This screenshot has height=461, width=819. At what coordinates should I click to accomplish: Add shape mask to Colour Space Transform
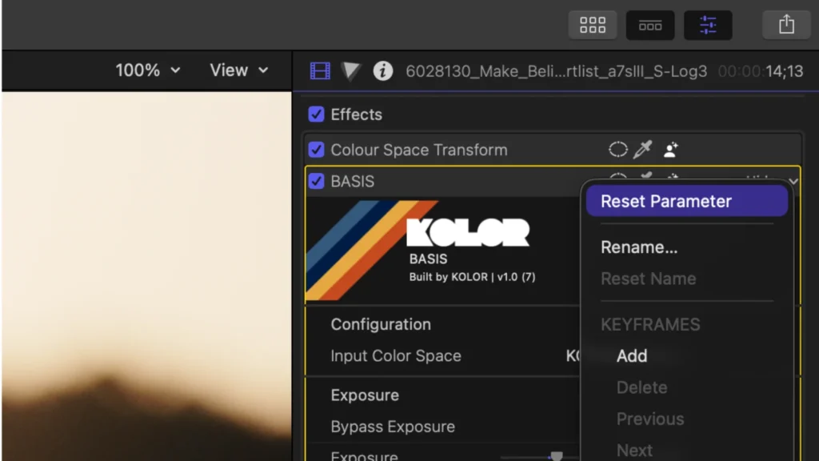coord(618,150)
